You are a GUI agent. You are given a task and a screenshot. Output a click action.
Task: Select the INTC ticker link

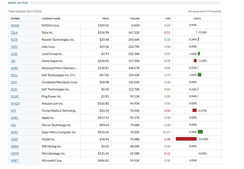click(x=14, y=47)
